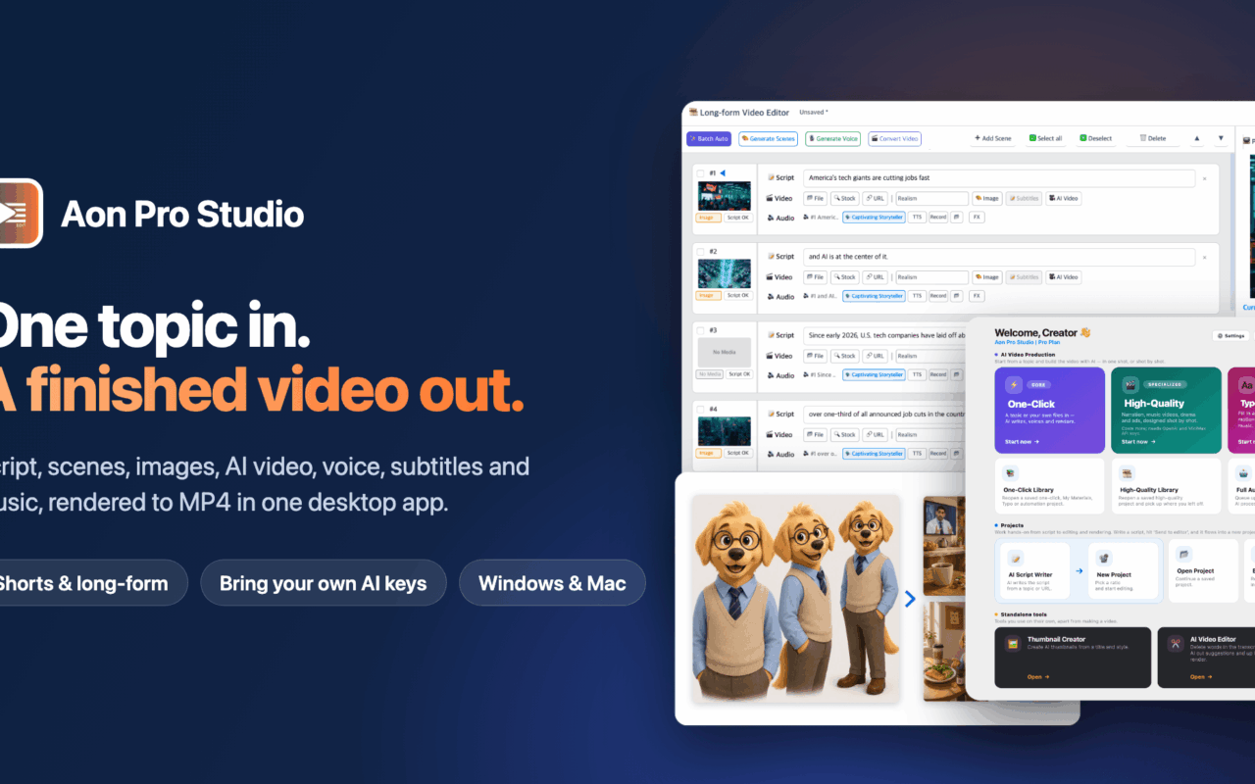This screenshot has height=784, width=1255.
Task: Click the FX button in scene #2
Action: [x=977, y=296]
